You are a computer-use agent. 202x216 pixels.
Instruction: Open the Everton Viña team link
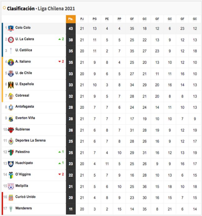pos(25,118)
